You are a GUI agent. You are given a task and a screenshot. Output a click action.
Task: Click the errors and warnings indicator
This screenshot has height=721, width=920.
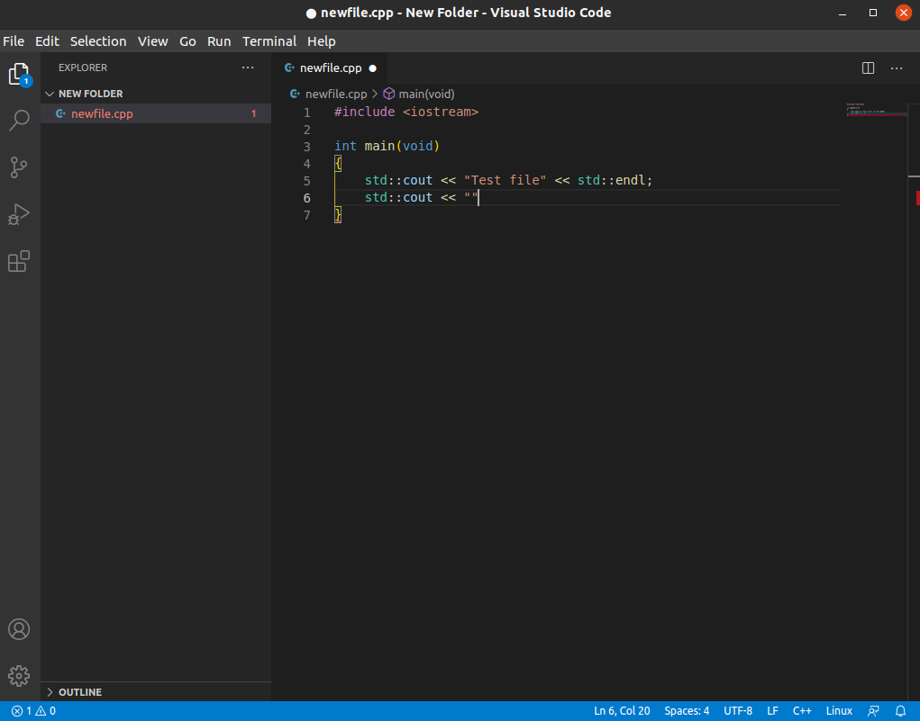(x=27, y=711)
